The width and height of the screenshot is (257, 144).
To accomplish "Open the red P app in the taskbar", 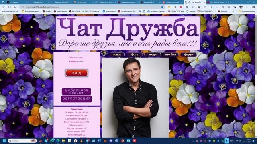I will (x=122, y=141).
